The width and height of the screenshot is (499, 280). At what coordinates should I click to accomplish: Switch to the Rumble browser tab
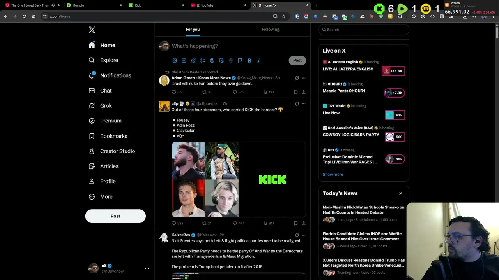(94, 5)
